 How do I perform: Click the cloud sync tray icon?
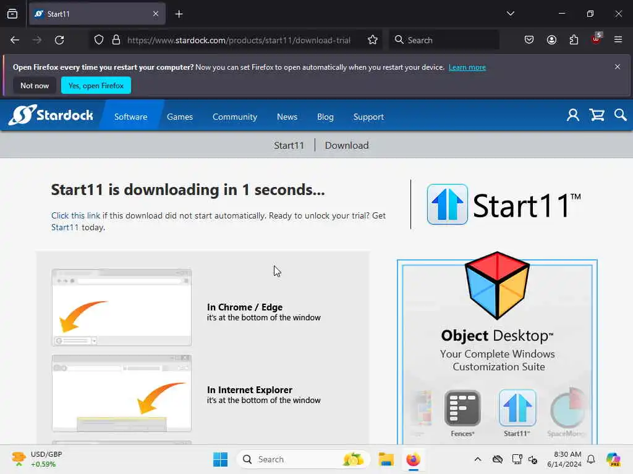[x=498, y=459]
